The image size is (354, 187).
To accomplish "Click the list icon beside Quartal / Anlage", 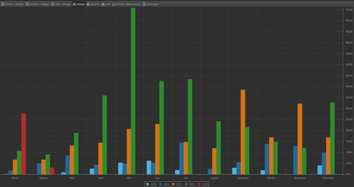I will (27, 4).
